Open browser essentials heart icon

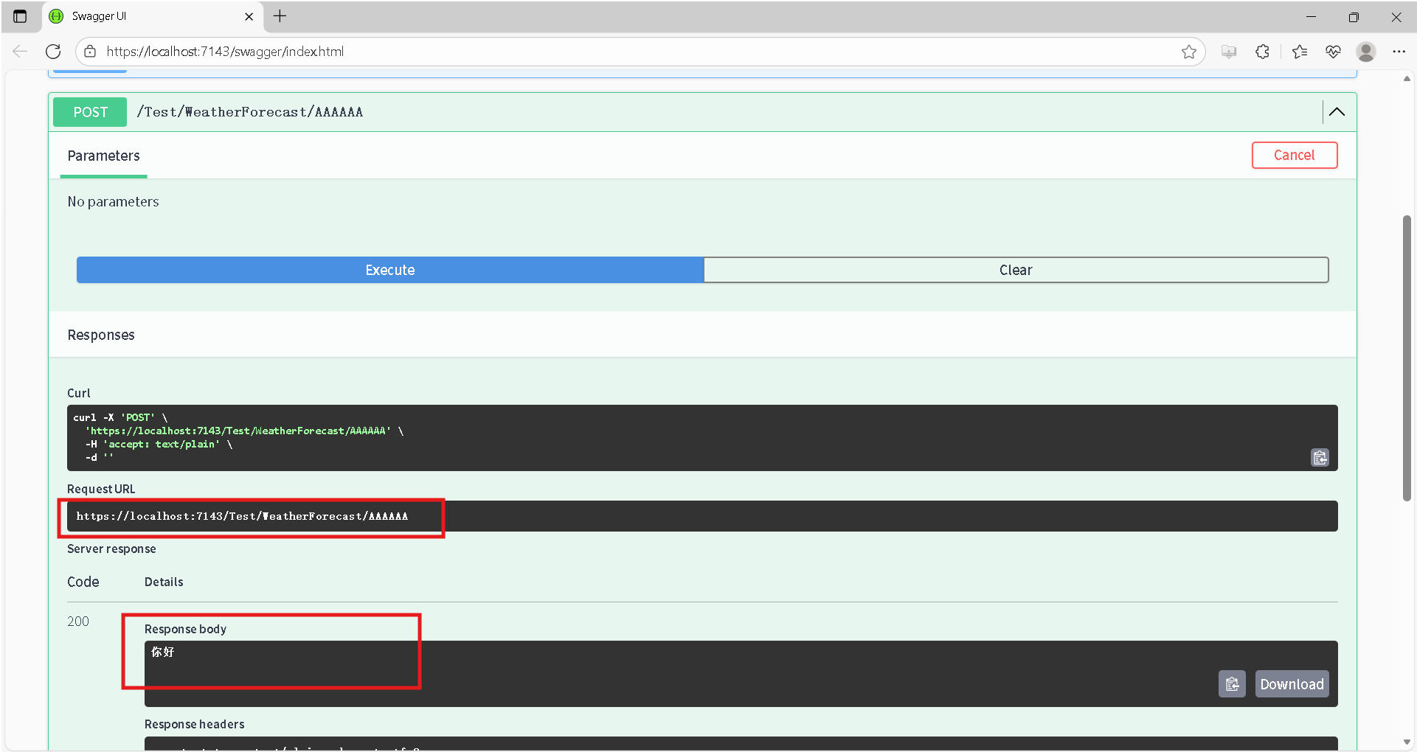point(1333,52)
